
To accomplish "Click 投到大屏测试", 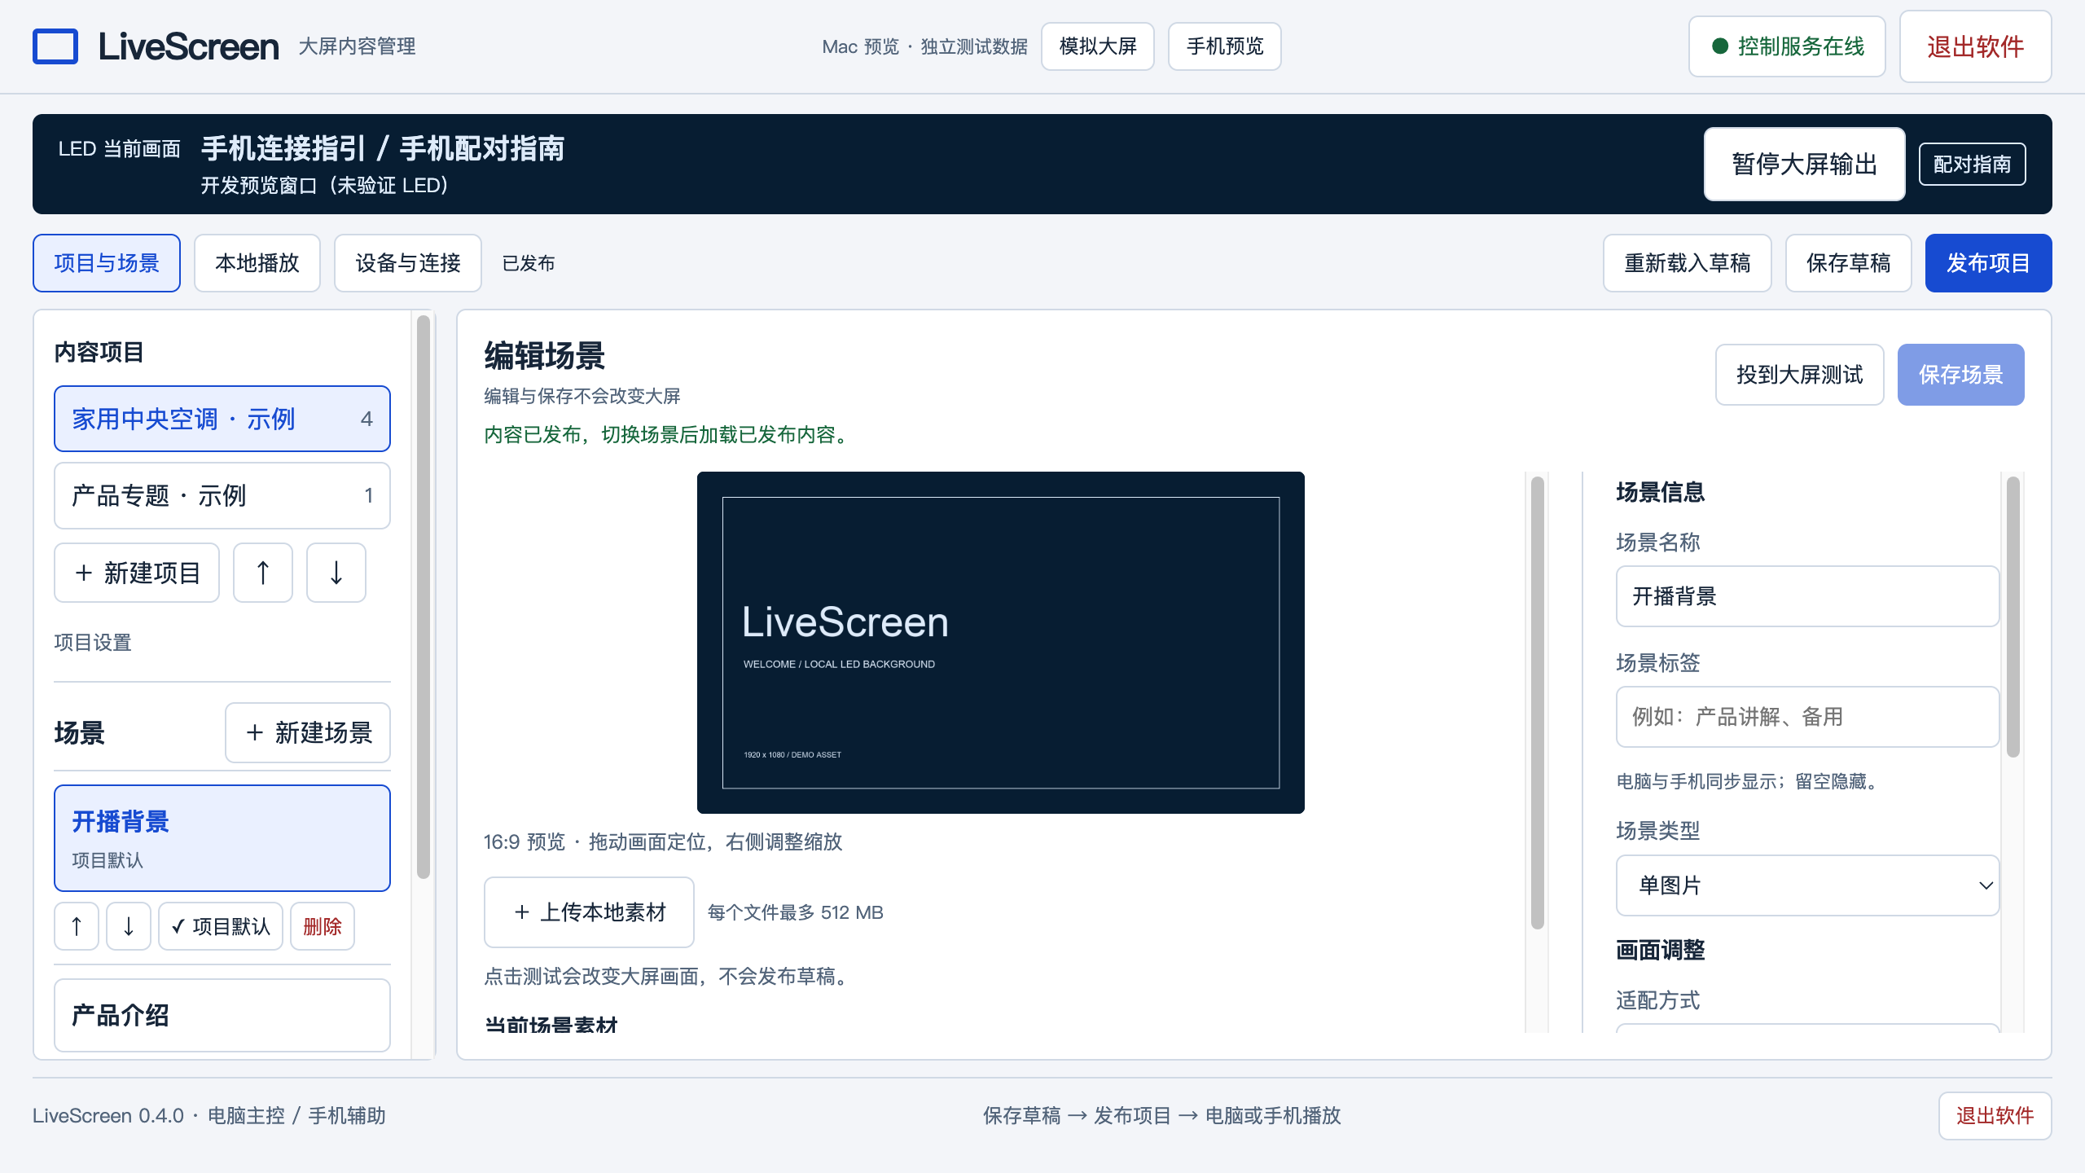I will 1800,375.
